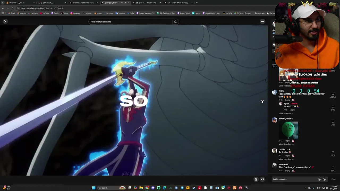
Task: Open Google Chrome from taskbar
Action: coord(147,188)
